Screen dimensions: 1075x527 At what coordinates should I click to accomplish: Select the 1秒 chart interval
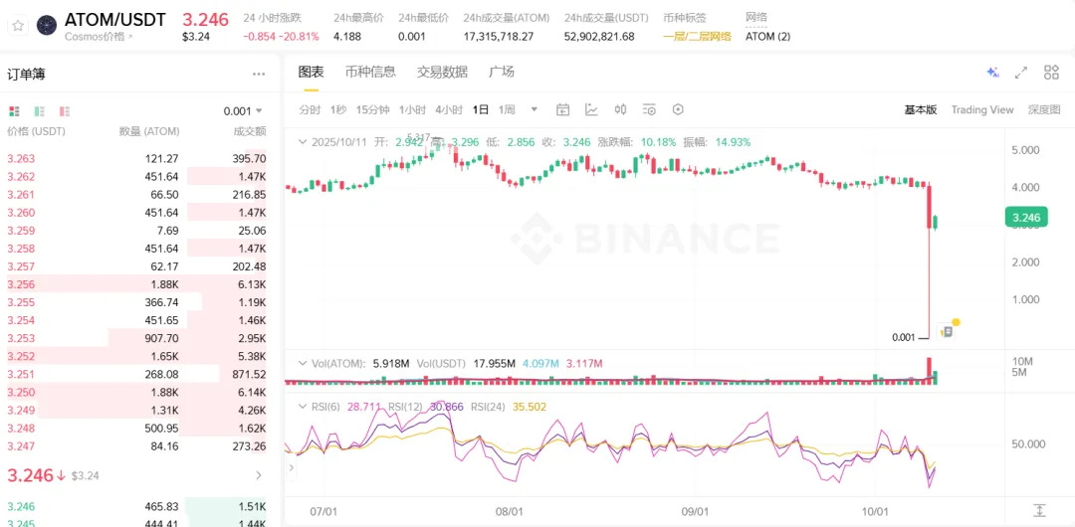tap(338, 109)
